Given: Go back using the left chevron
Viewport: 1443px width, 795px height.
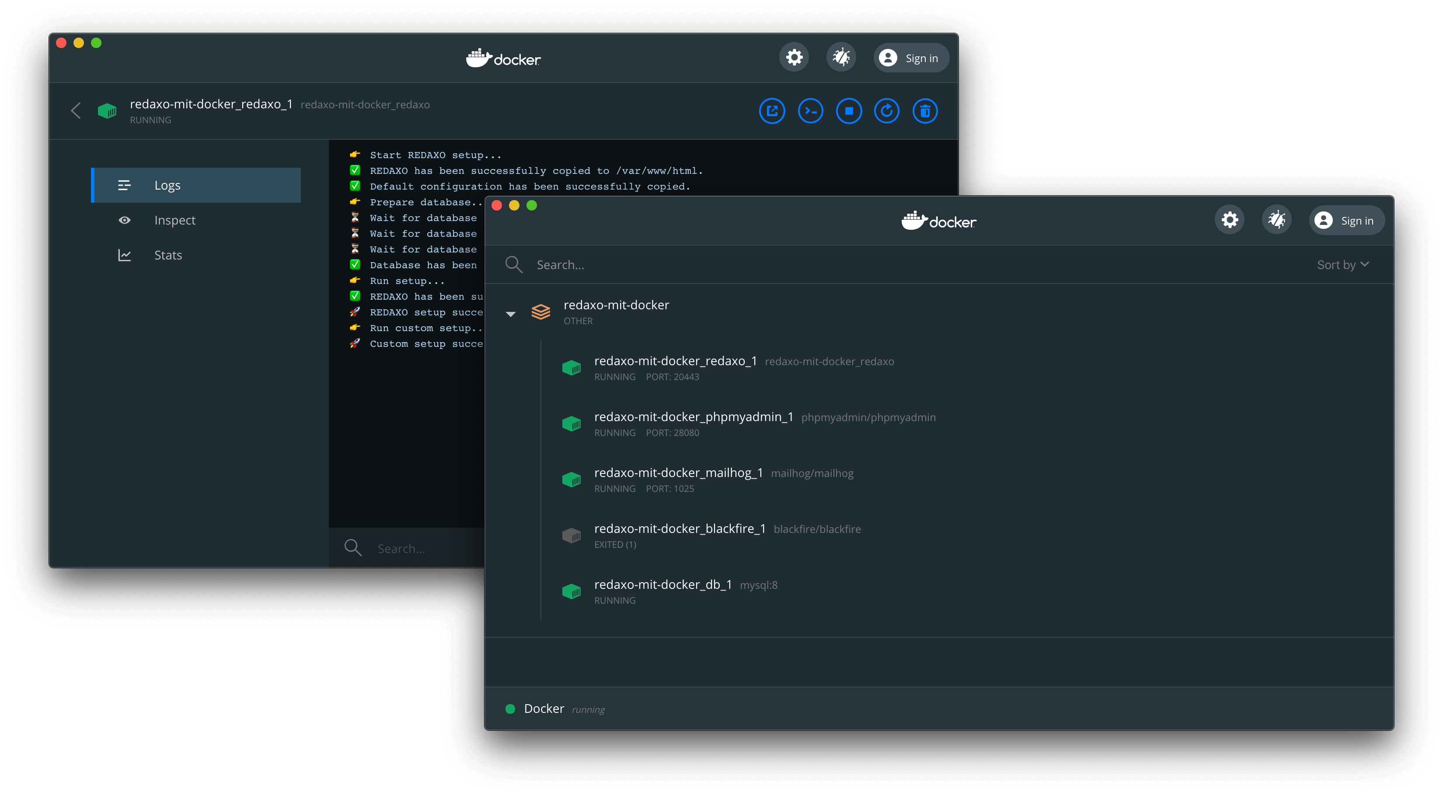Looking at the screenshot, I should [76, 111].
